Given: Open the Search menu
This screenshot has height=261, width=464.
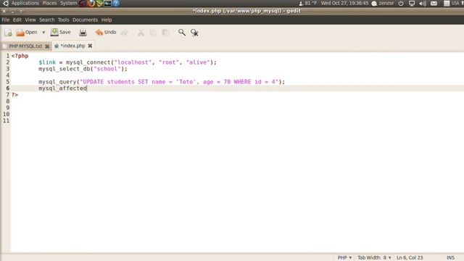Looking at the screenshot, I should pyautogui.click(x=47, y=20).
